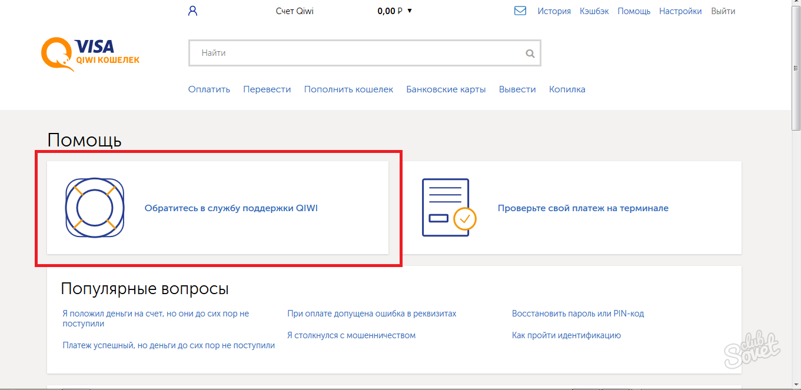Screen dimensions: 801x390
Task: Open 'Как пройти идентификацию'
Action: point(566,335)
